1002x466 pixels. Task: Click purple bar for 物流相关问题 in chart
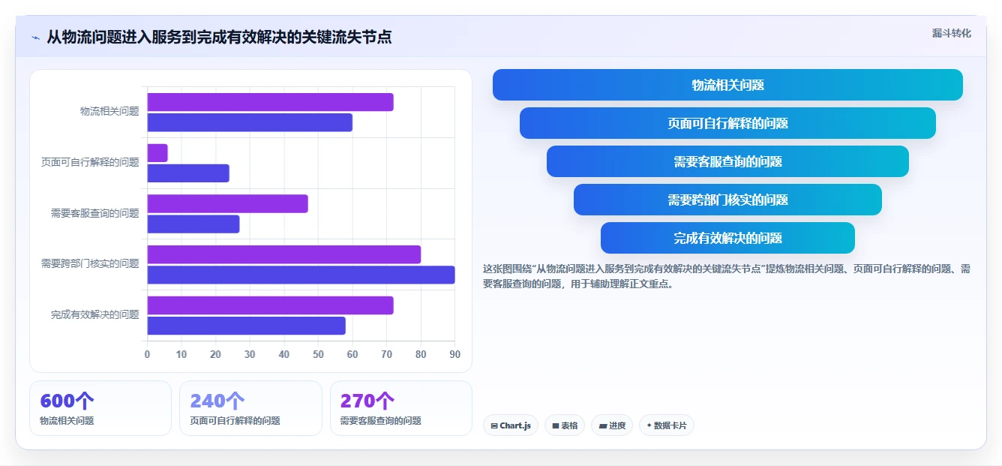[270, 102]
